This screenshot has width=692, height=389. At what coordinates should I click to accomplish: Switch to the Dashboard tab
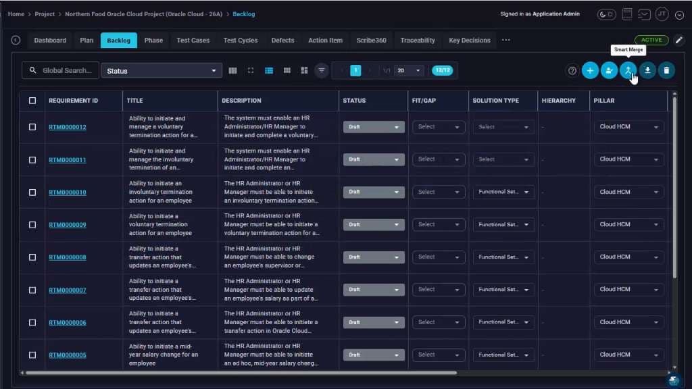50,40
